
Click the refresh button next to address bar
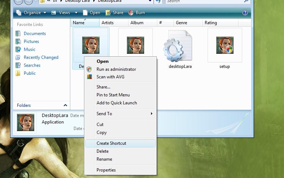(x=158, y=1)
